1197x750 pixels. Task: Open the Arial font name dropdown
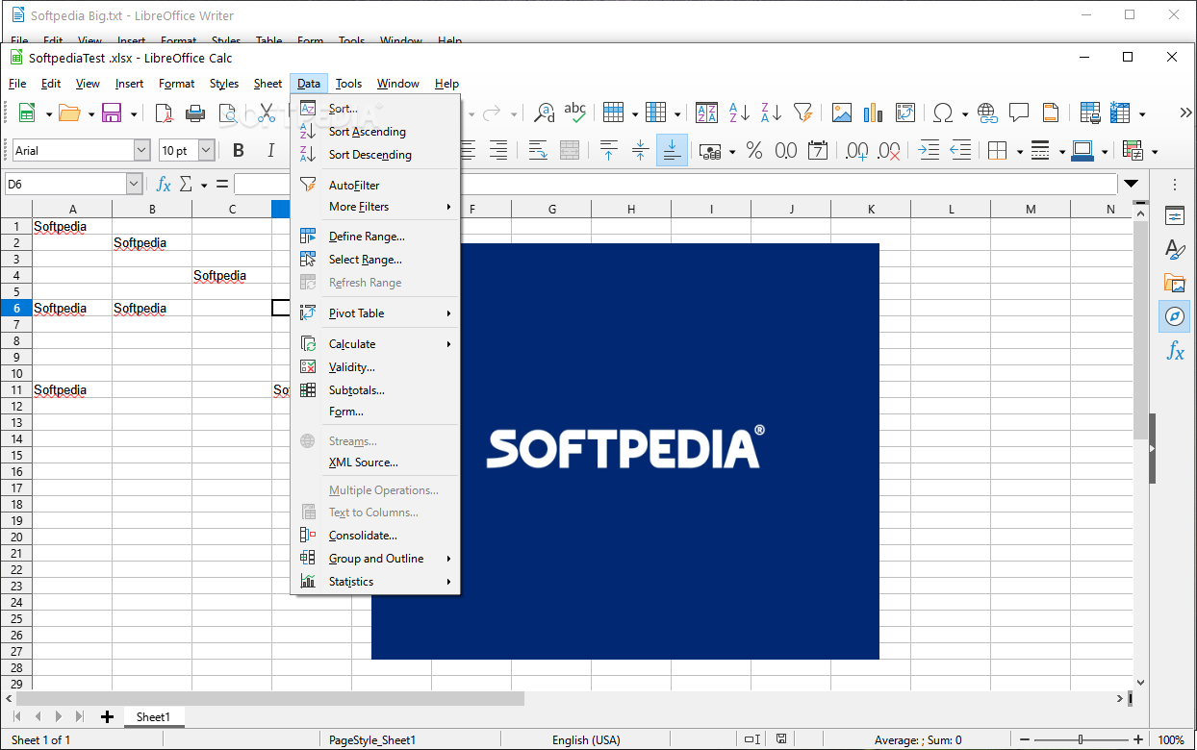[x=141, y=150]
